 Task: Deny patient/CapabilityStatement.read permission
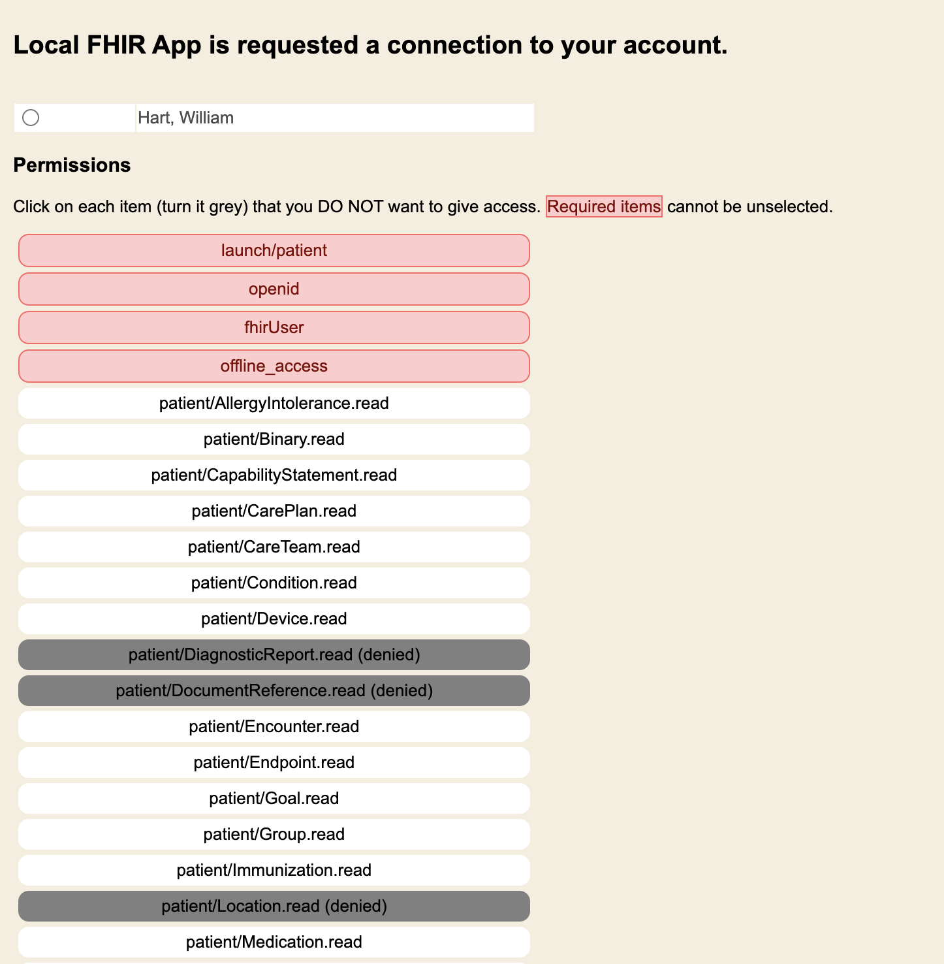click(274, 475)
